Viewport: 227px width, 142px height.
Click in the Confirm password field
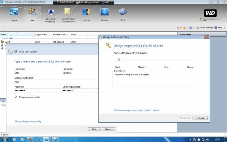80,90
